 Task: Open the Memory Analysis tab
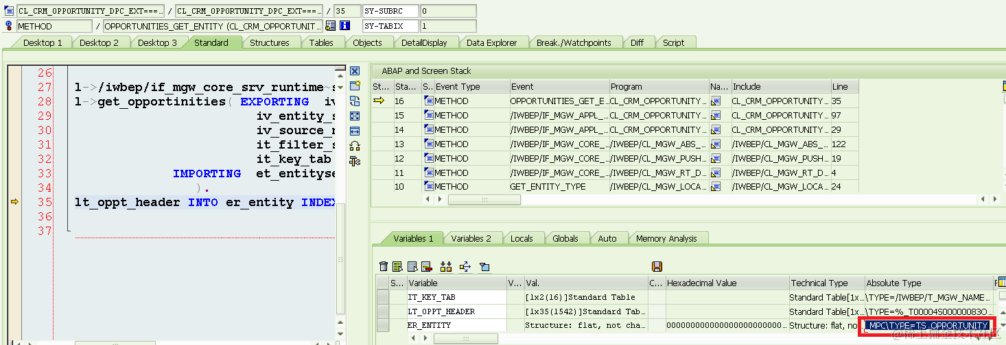[x=666, y=238]
